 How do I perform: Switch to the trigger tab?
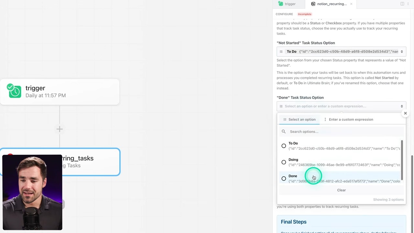[287, 4]
